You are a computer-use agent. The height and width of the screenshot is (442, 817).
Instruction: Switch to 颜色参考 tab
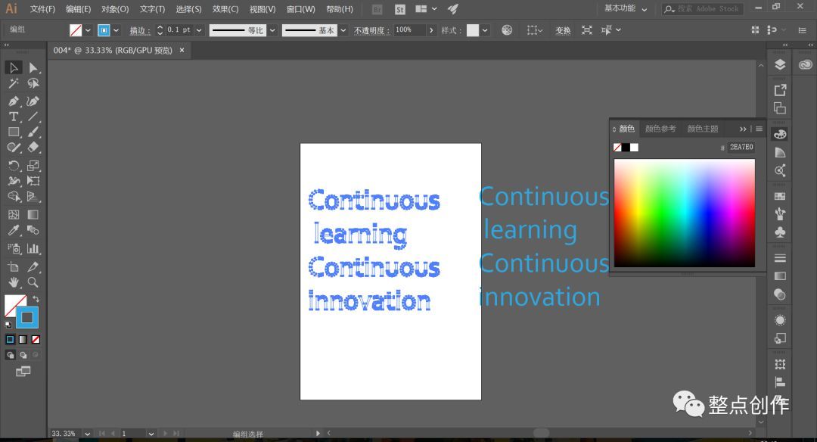pos(660,129)
